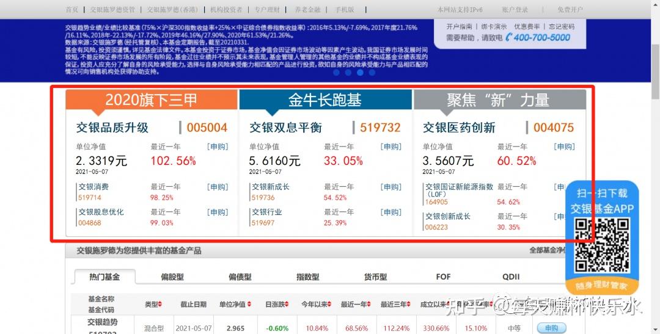Click [申购] for 交银行业
This screenshot has height=334, width=660.
(x=391, y=212)
